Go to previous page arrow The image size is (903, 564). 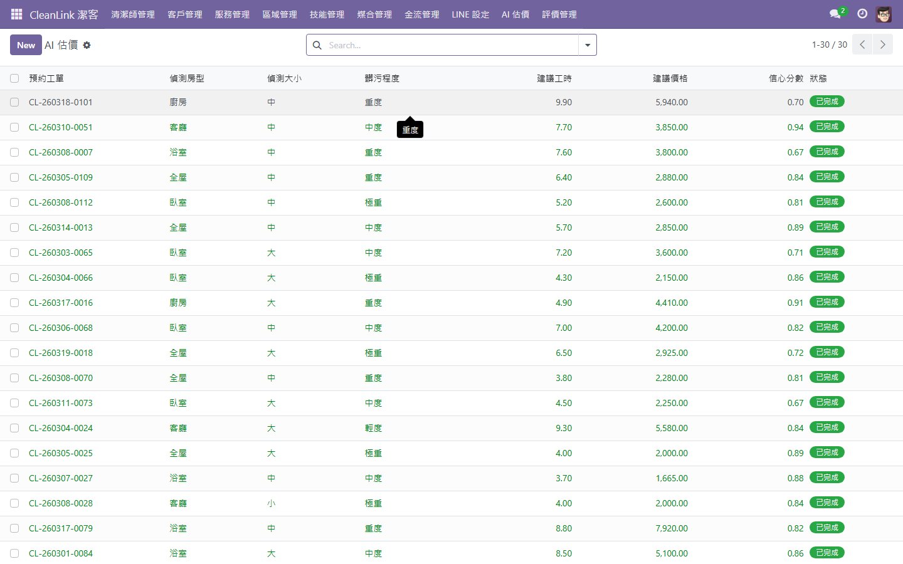point(862,44)
